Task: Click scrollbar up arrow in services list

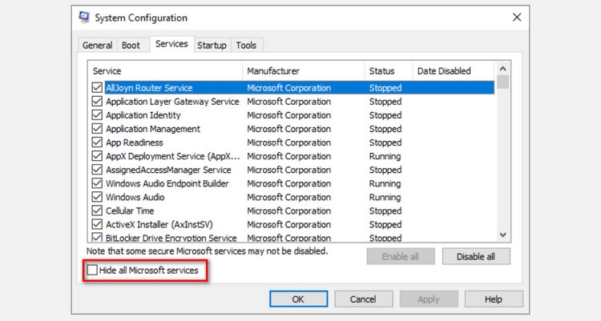Action: pyautogui.click(x=503, y=69)
